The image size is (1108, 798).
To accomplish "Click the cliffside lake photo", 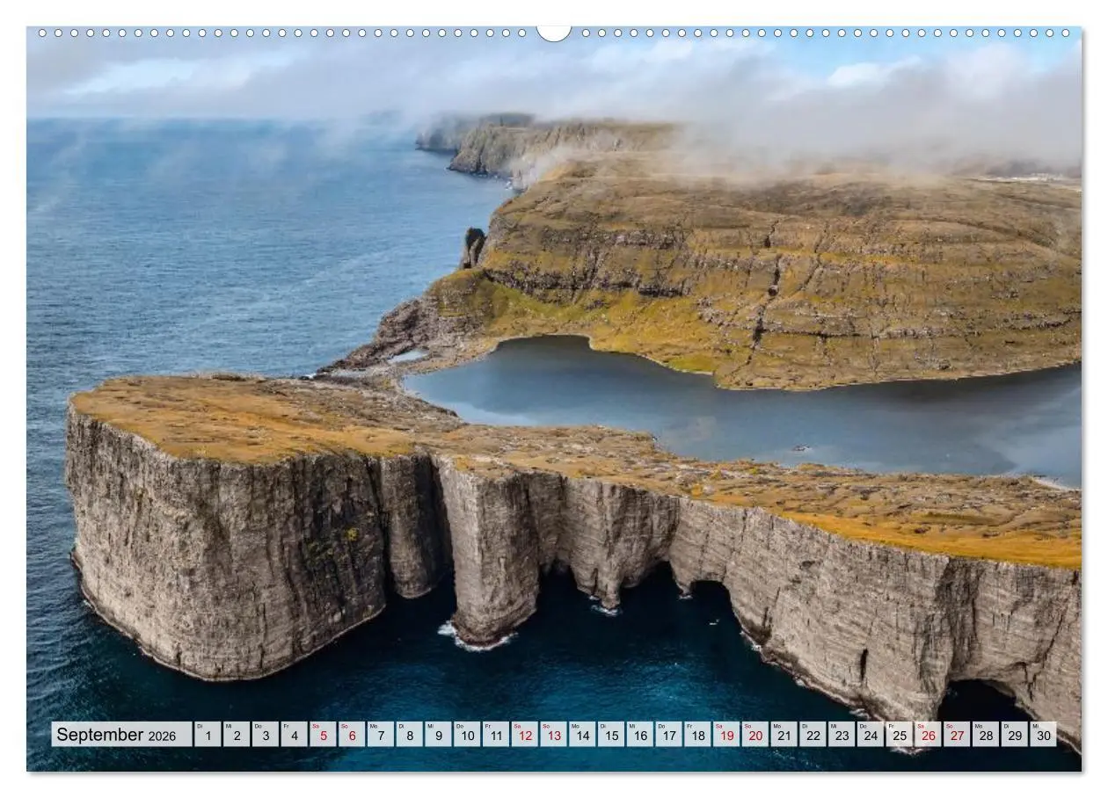I will pos(554,399).
